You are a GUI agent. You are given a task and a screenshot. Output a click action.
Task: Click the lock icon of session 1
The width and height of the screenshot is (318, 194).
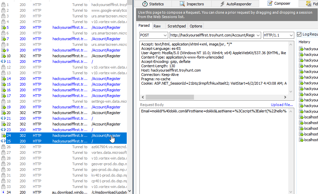(x=3, y=4)
